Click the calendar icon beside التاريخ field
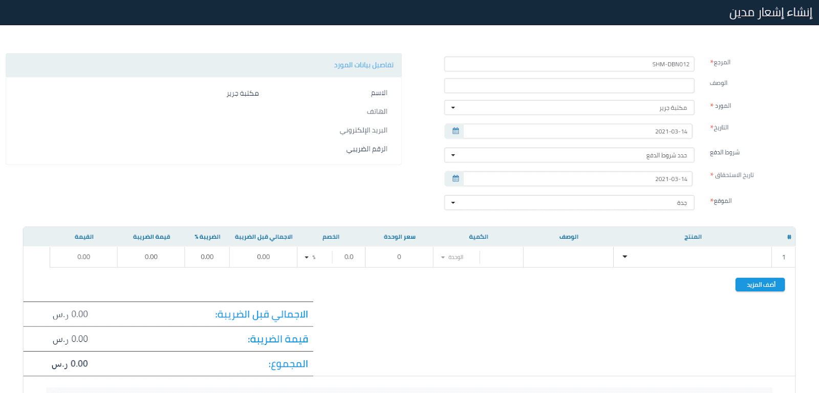Image resolution: width=819 pixels, height=393 pixels. coord(455,131)
